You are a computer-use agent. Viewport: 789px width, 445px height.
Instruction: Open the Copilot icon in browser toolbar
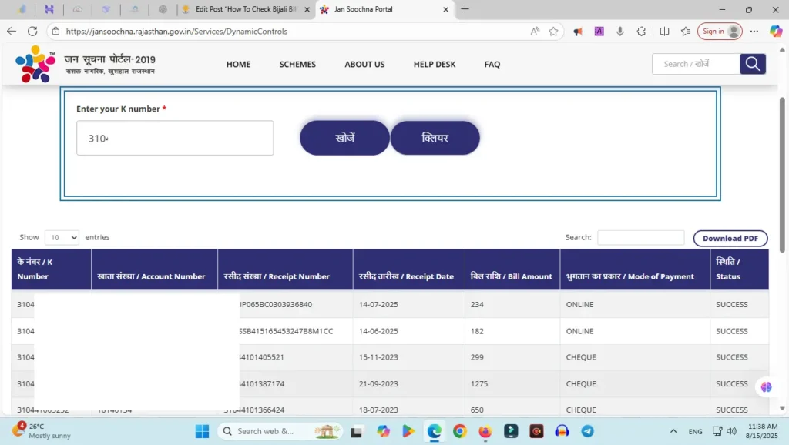776,32
